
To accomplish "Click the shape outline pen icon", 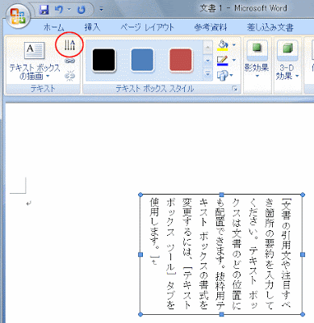I will (x=223, y=61).
